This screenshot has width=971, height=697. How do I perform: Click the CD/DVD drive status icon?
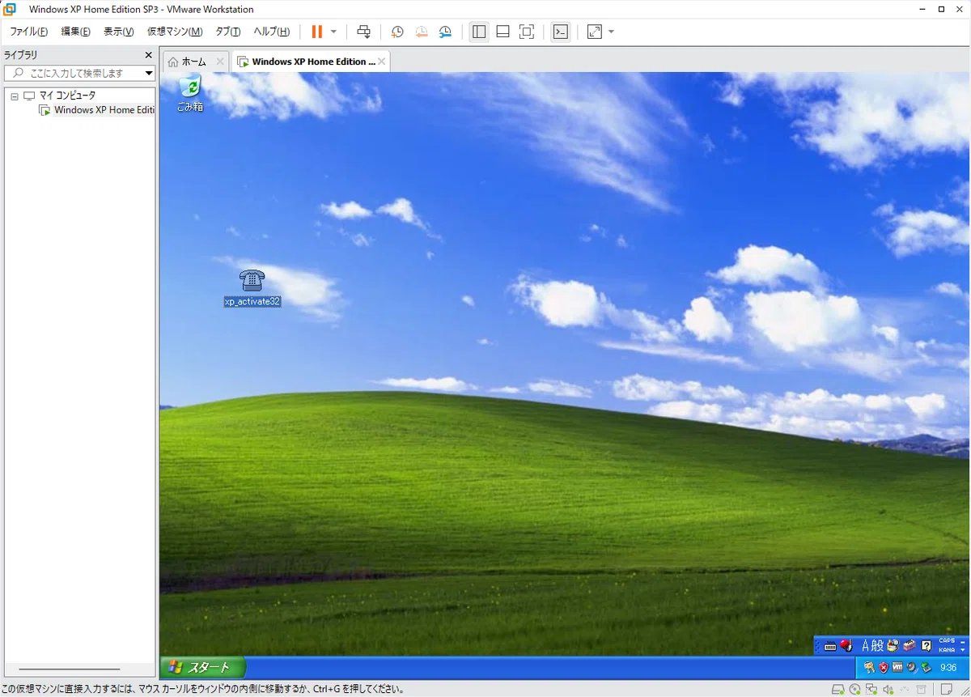(x=854, y=689)
